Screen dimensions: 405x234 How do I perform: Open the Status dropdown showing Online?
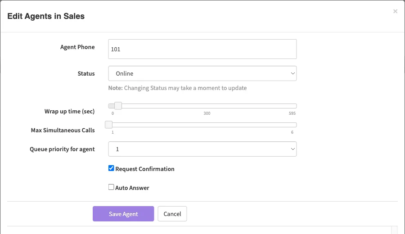coord(202,73)
